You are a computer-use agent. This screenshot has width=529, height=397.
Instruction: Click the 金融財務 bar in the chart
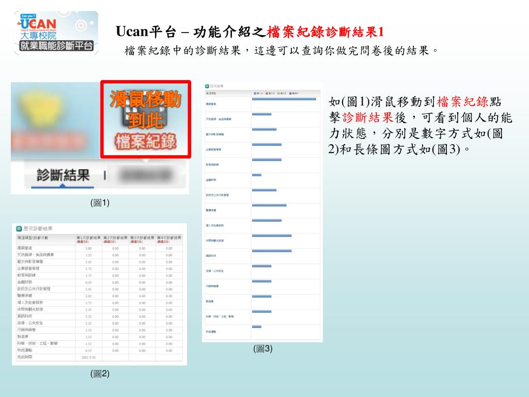pos(257,175)
